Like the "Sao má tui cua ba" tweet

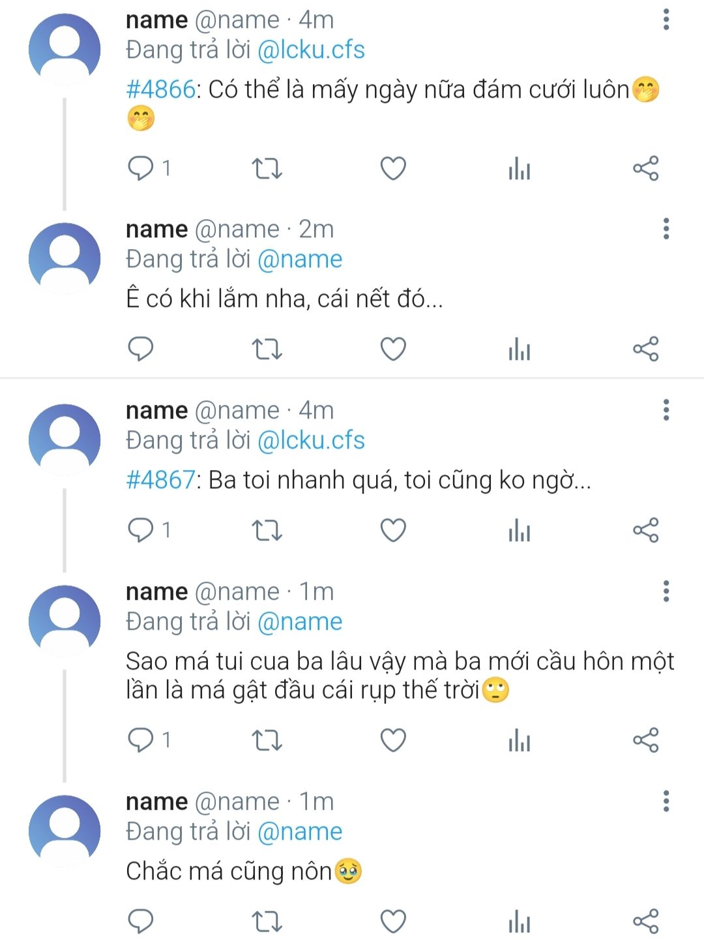click(393, 741)
